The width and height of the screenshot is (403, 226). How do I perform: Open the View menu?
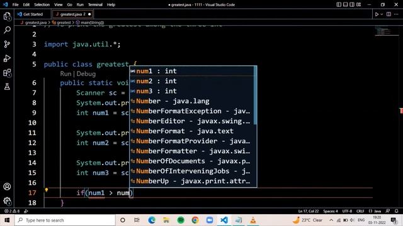coord(59,4)
